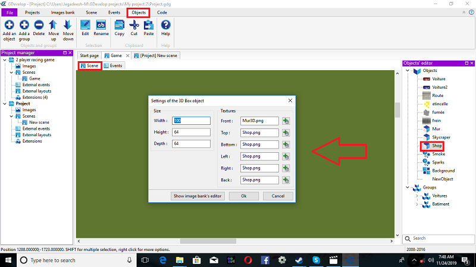
Task: Switch to the Events sub-tab of scene
Action: point(113,65)
